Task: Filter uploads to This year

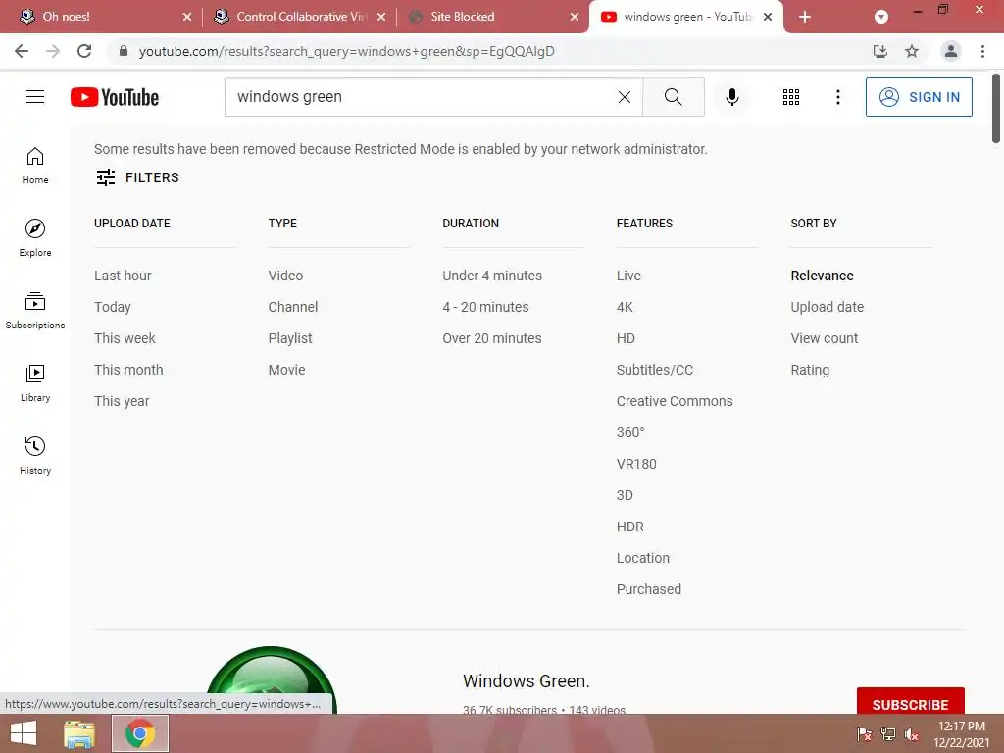Action: [122, 401]
